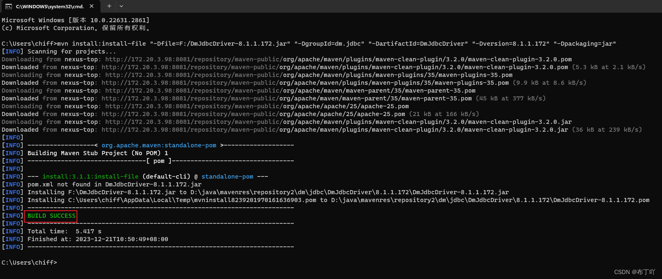Screen dimensions: 662x279
Task: Click the Downloading maven-clean-plugin-3.2.0.pom line
Action: tap(287, 59)
